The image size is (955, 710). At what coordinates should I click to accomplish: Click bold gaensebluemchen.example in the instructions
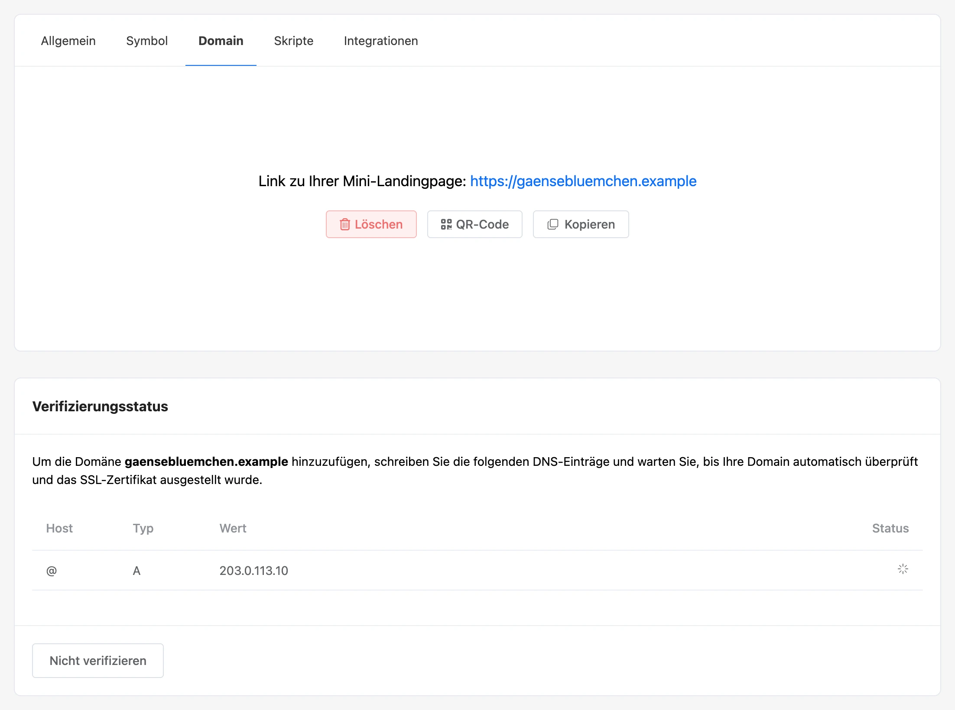coord(206,461)
